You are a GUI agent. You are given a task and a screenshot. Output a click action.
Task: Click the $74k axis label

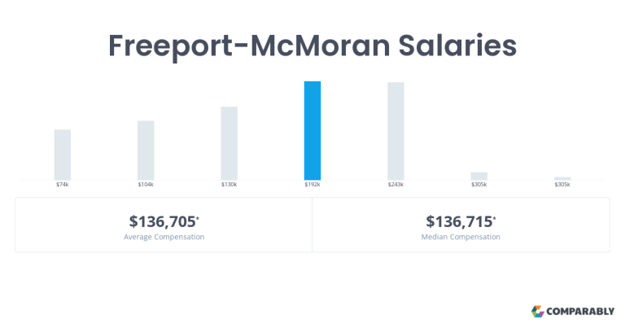click(x=63, y=185)
